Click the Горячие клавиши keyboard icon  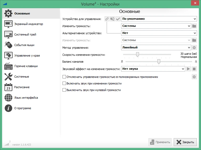pyautogui.click(x=8, y=66)
